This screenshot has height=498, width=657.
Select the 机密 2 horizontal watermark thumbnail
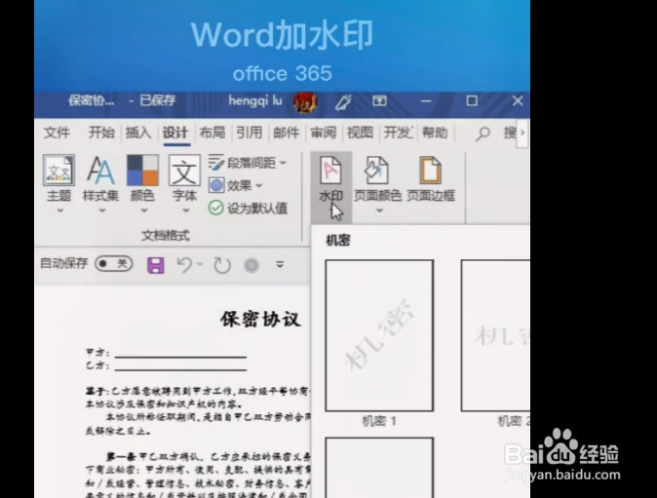click(495, 335)
